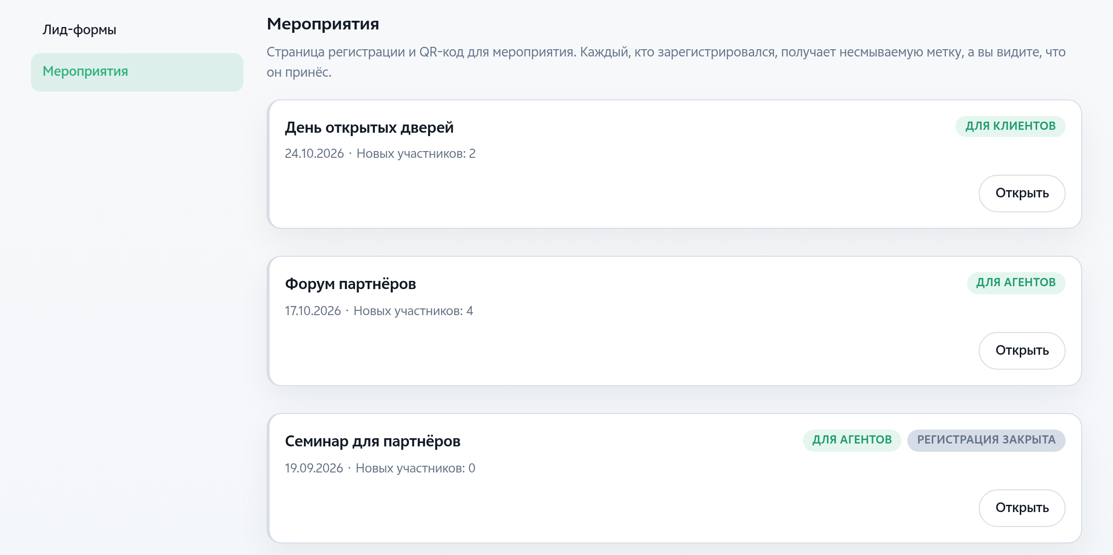Click the ДЛЯ КЛИЕНТОВ badge
1113x555 pixels.
1010,126
